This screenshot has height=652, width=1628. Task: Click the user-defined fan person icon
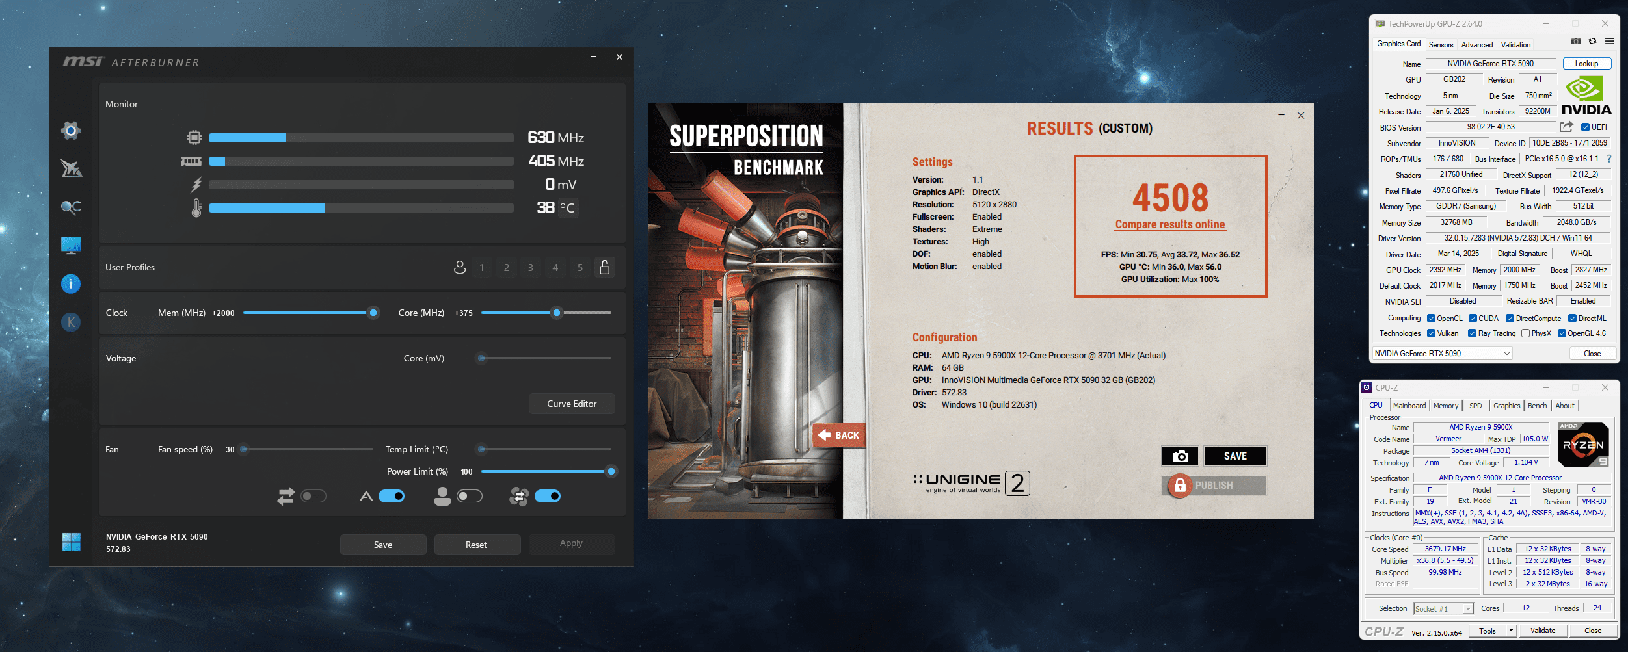point(442,497)
